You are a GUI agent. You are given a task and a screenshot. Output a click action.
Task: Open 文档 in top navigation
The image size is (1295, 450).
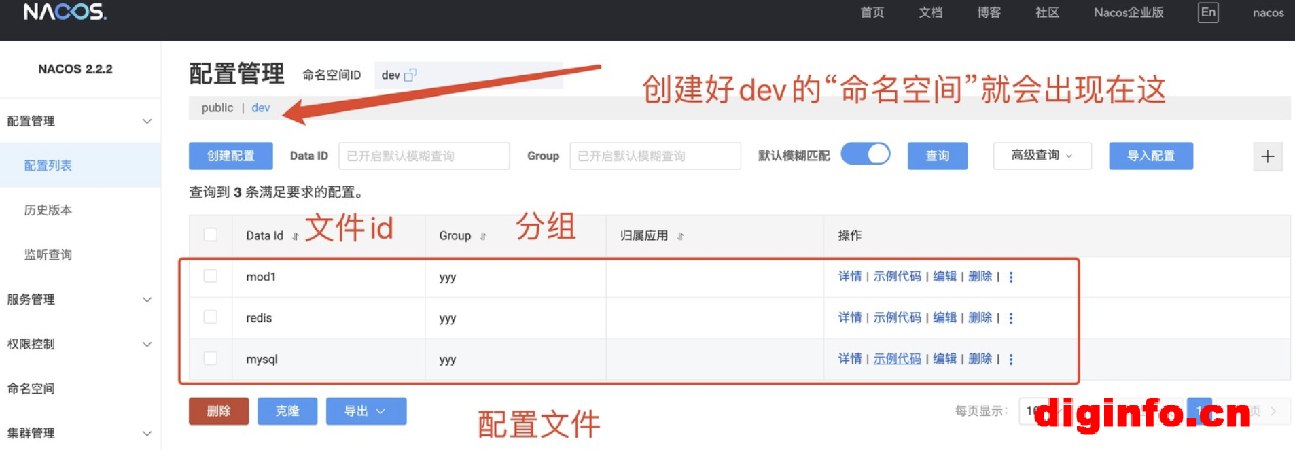(931, 13)
